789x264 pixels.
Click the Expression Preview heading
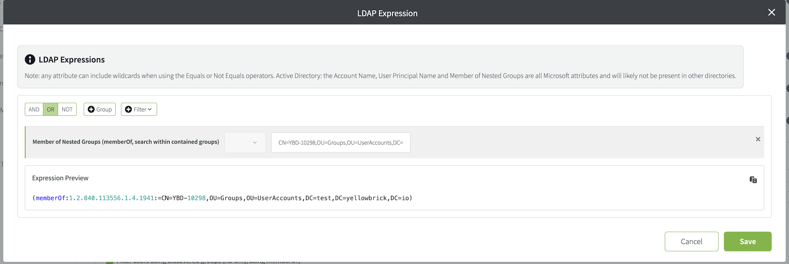[60, 178]
